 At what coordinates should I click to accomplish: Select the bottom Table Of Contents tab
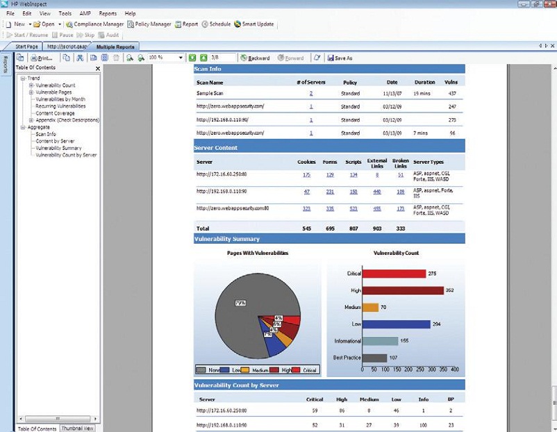click(x=37, y=429)
